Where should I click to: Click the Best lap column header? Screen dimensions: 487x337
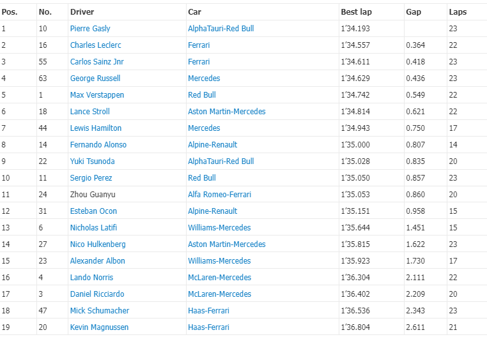(x=356, y=12)
